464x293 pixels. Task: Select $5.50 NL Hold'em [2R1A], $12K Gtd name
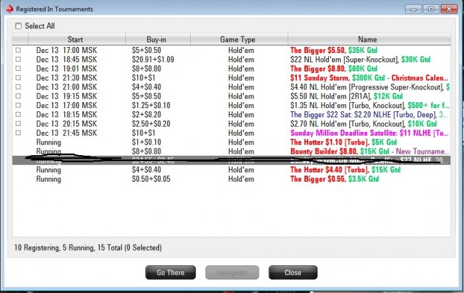347,96
